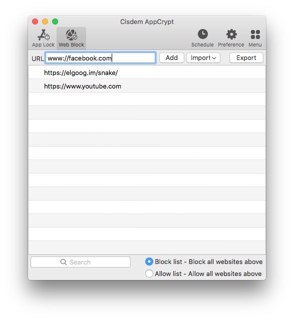Zoom window with green button
Viewport: 294px width, 320px height.
[x=55, y=21]
